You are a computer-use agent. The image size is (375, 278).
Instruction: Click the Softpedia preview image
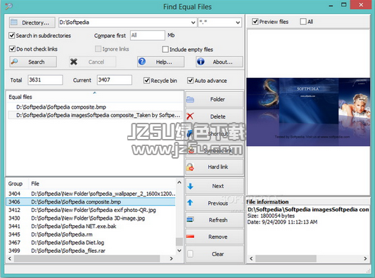click(x=308, y=112)
